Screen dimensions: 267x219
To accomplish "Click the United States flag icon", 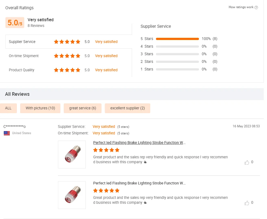I will (7, 133).
